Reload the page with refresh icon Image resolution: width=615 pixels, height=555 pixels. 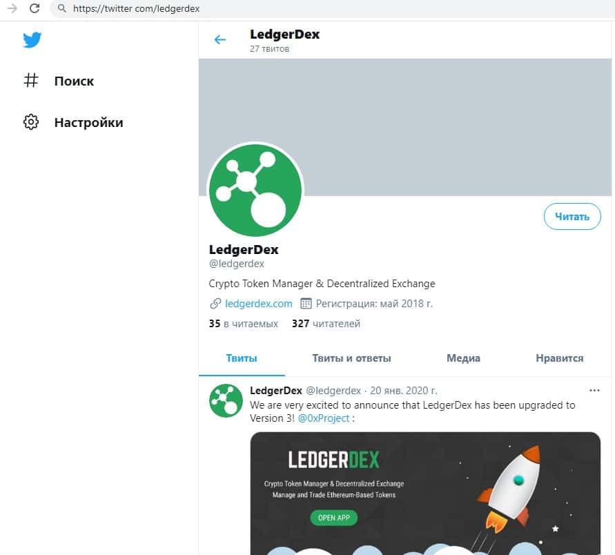(x=35, y=9)
